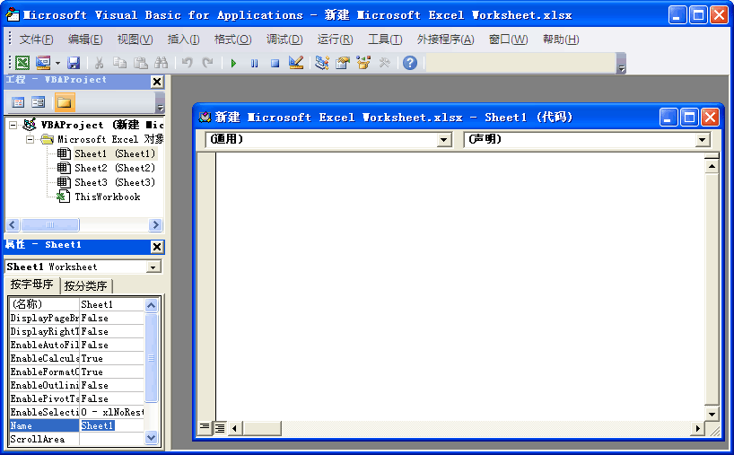This screenshot has height=455, width=734.
Task: Open Project Explorer toolbar icon
Action: (321, 63)
